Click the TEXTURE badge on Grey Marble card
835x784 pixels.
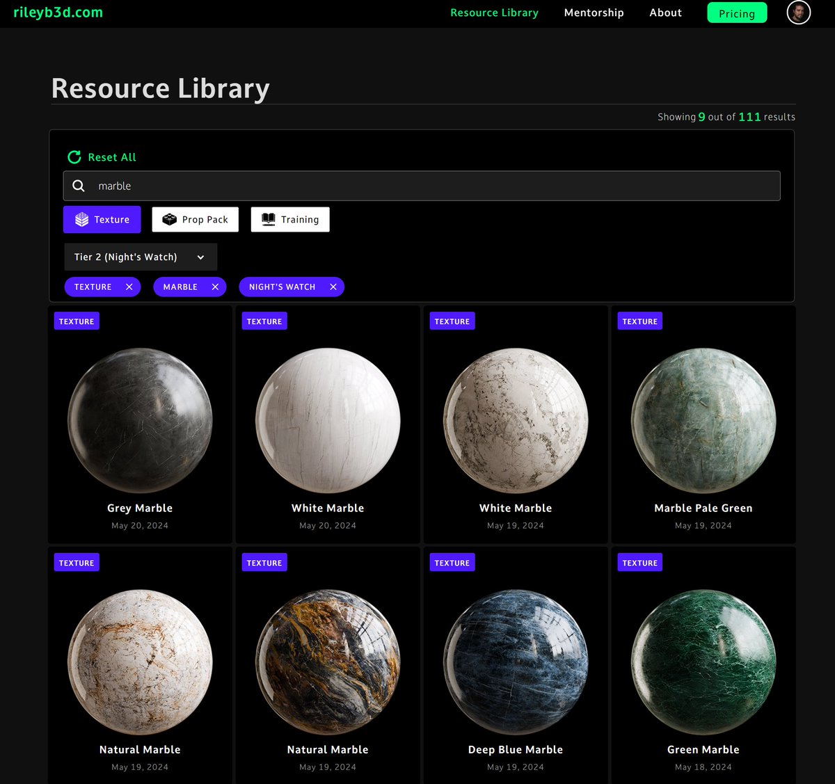pyautogui.click(x=76, y=321)
